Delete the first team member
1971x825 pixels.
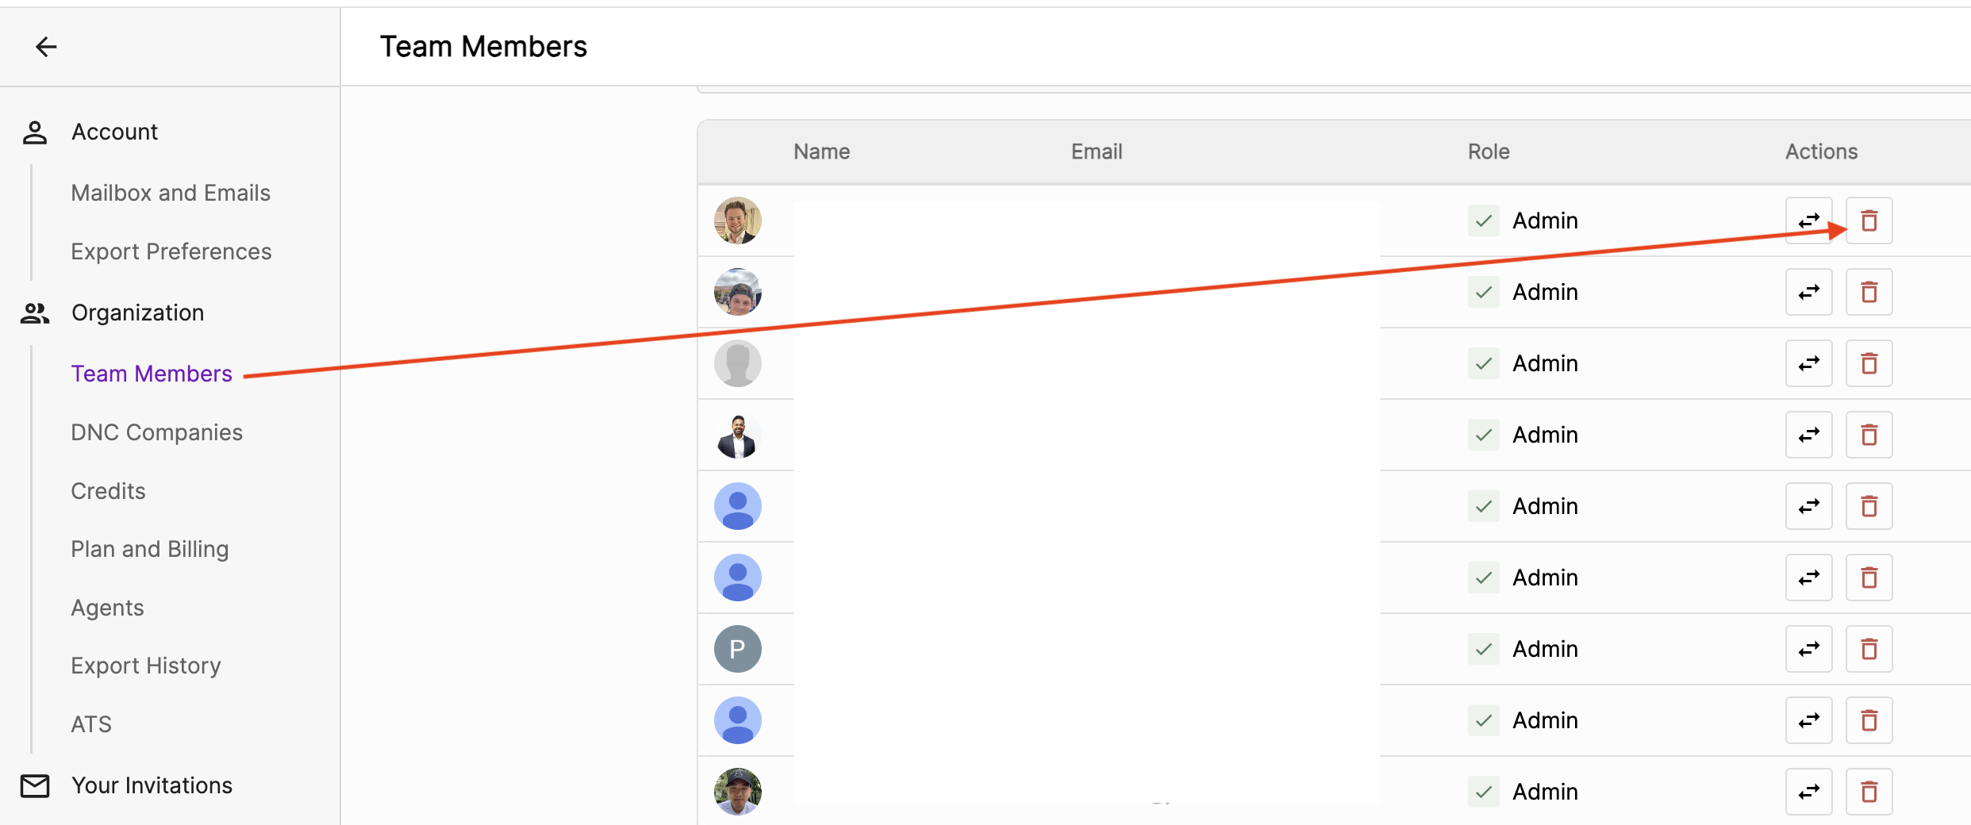[1869, 221]
